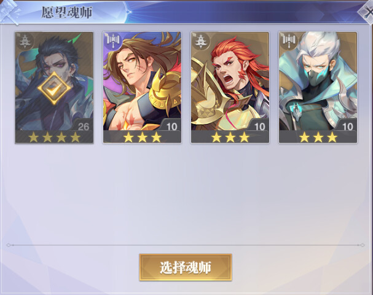The height and width of the screenshot is (295, 373).
Task: Click the four-star rating on the selected hero
Action: (x=54, y=137)
